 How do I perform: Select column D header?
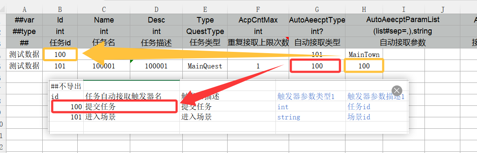[x=156, y=10]
